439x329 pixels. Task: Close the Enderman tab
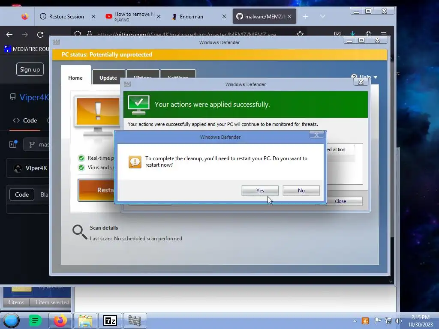[224, 17]
